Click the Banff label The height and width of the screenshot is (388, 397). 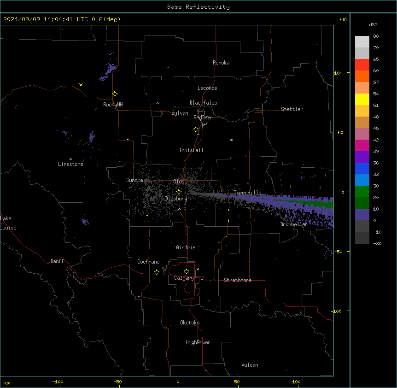pyautogui.click(x=57, y=261)
